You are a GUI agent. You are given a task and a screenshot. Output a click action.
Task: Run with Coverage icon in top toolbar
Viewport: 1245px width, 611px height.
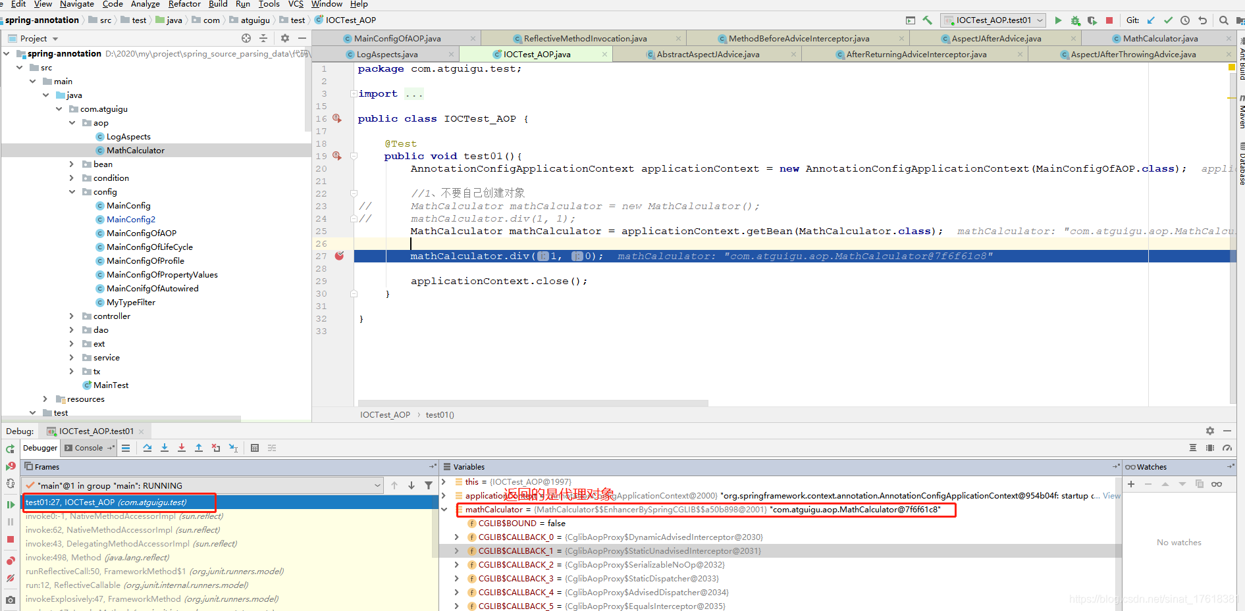[x=1092, y=20]
